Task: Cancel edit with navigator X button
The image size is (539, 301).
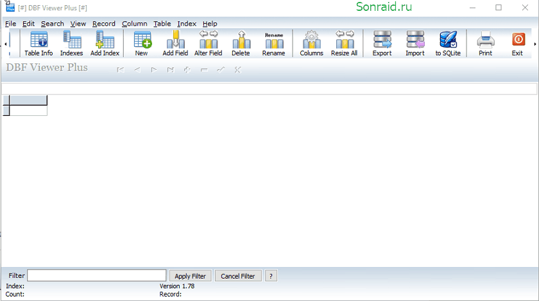Action: coord(237,70)
